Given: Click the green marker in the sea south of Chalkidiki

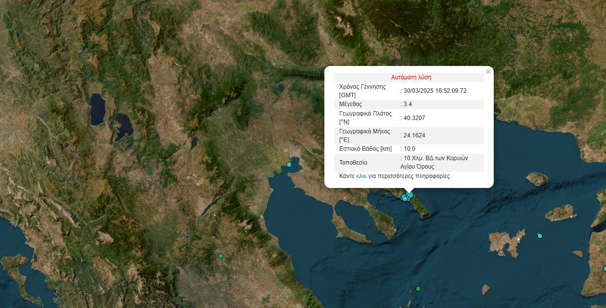Looking at the screenshot, I should tap(418, 289).
